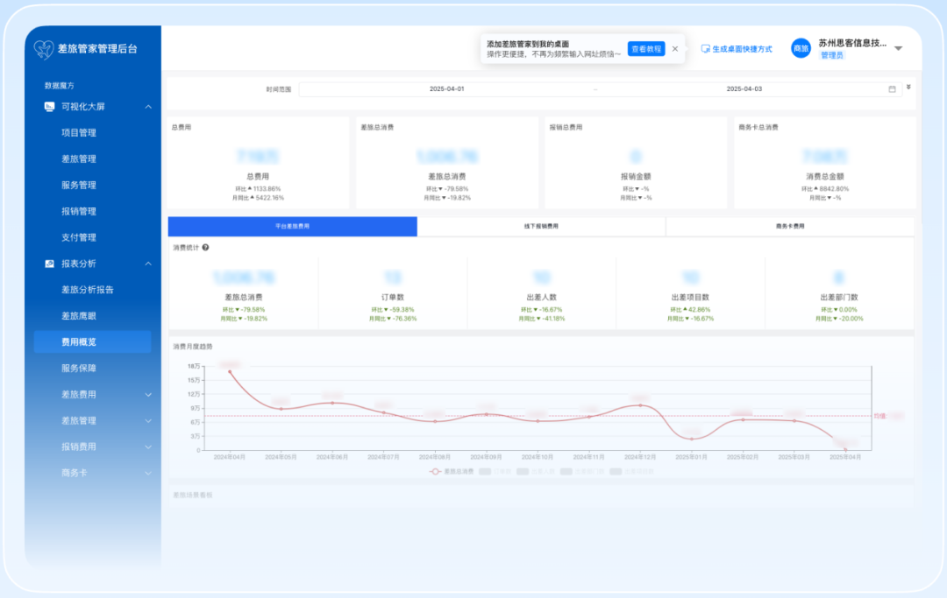Open 服务保障 in the sidebar
The width and height of the screenshot is (947, 598).
[79, 368]
